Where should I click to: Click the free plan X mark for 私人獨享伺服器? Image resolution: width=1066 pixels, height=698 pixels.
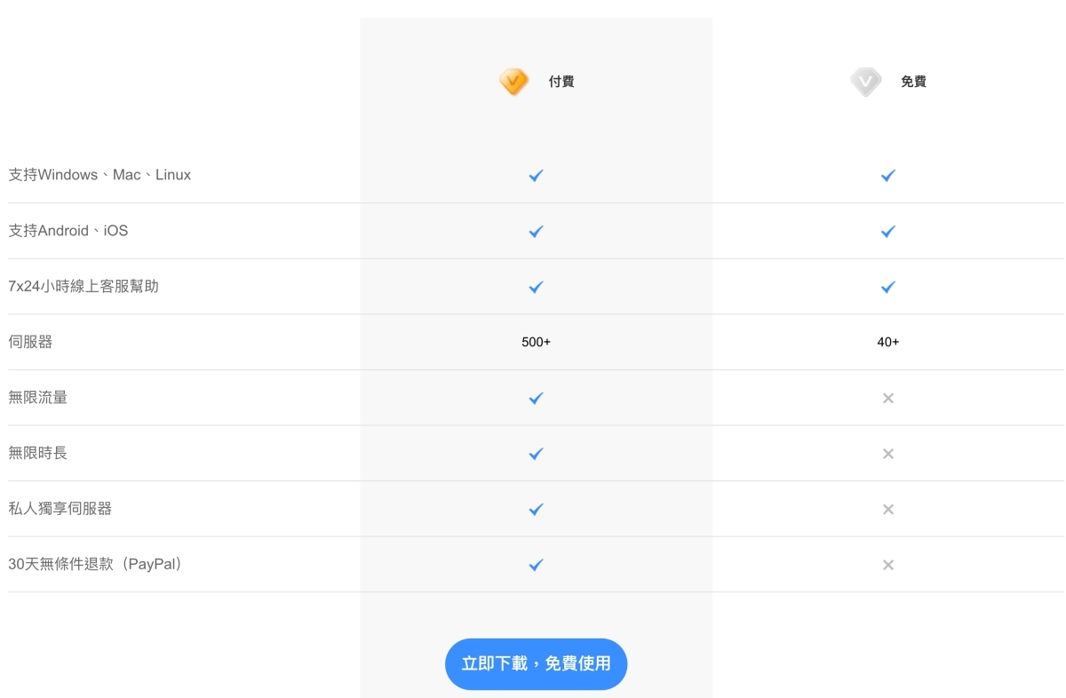pos(887,510)
